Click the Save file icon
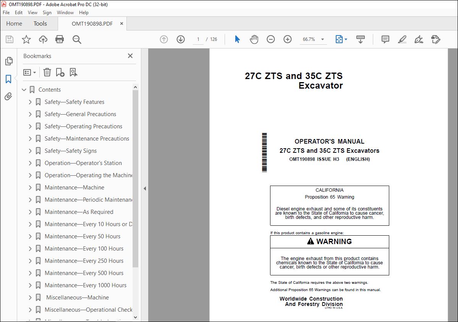The width and height of the screenshot is (458, 322). [10, 39]
